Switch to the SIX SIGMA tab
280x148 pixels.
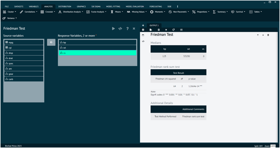tap(96, 7)
